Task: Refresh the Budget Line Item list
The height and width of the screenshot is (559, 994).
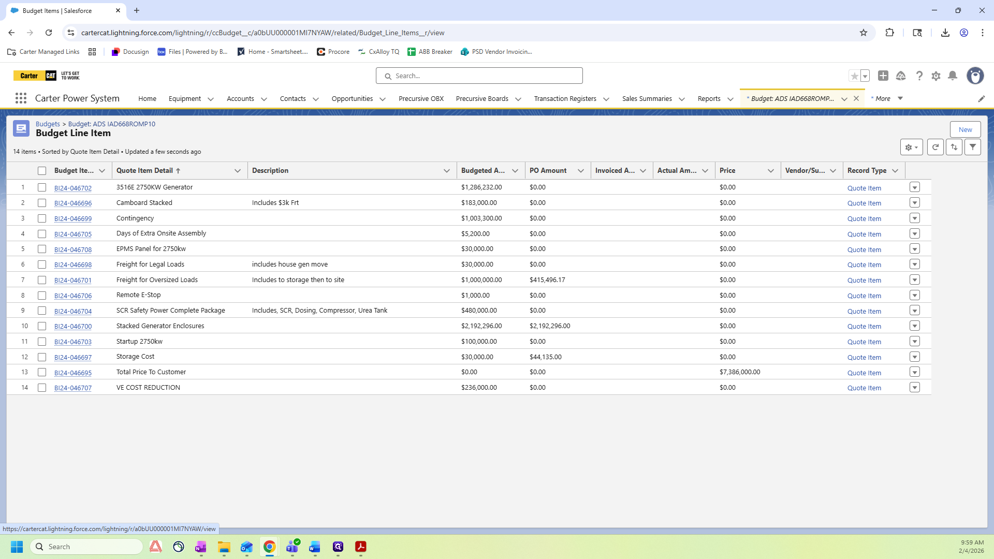Action: tap(935, 147)
